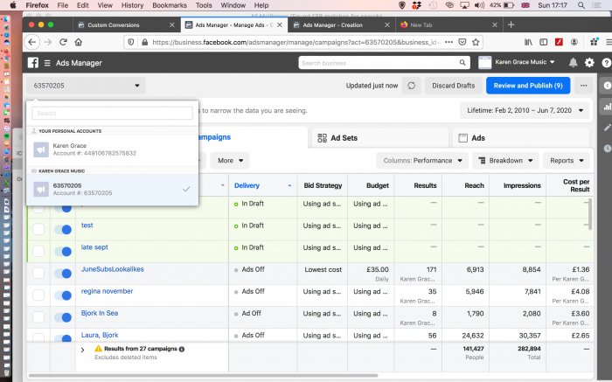The height and width of the screenshot is (382, 612).
Task: Open the History menu in menu bar
Action: tap(132, 5)
